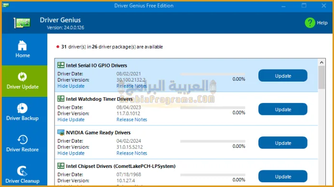Viewport: 334px width, 187px height.
Task: Select the Intel Serial IO GPIO Drivers title
Action: coord(97,65)
